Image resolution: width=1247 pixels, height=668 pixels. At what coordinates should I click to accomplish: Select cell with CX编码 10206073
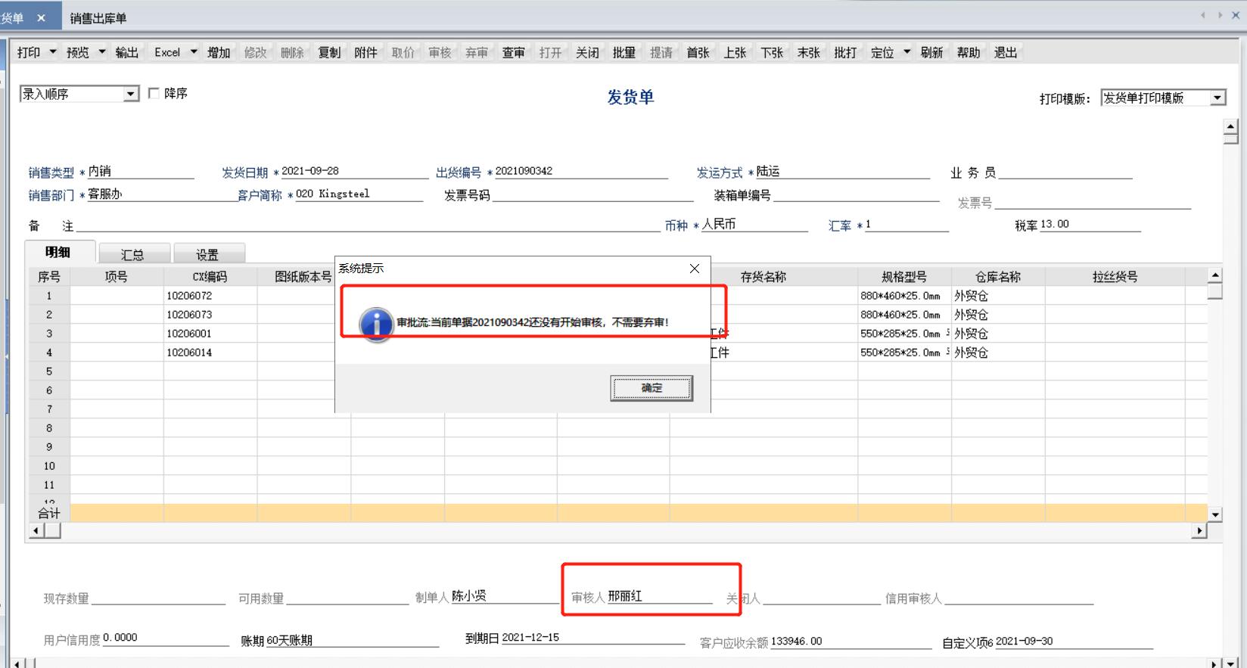tap(210, 315)
